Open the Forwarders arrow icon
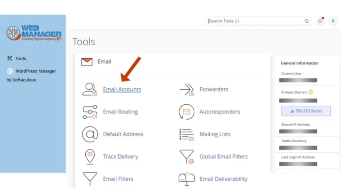Screen dimensions: 341x192 click(x=186, y=90)
